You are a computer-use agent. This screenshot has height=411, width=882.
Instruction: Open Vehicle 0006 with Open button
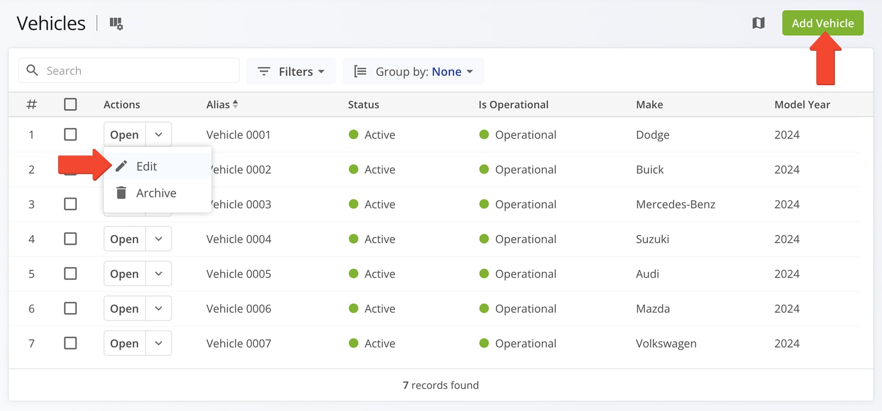coord(124,309)
